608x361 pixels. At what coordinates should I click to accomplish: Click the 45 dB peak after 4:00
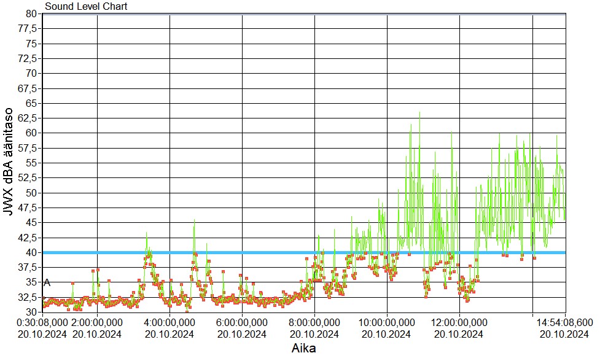coord(194,220)
